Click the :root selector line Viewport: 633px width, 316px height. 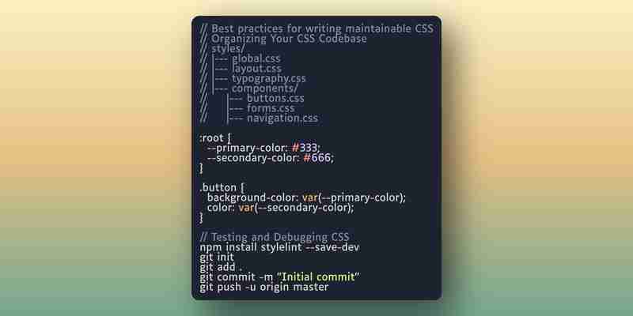(215, 138)
